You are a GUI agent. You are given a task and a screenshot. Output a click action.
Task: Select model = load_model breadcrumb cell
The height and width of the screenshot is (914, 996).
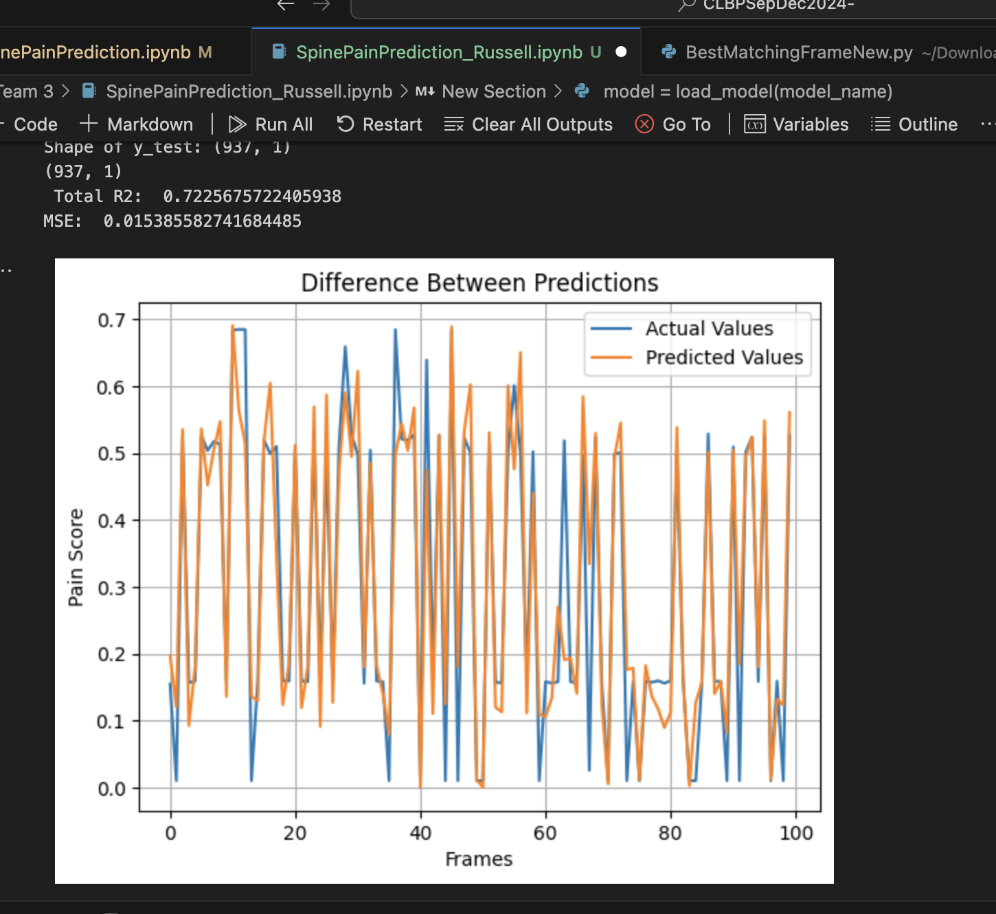(748, 91)
